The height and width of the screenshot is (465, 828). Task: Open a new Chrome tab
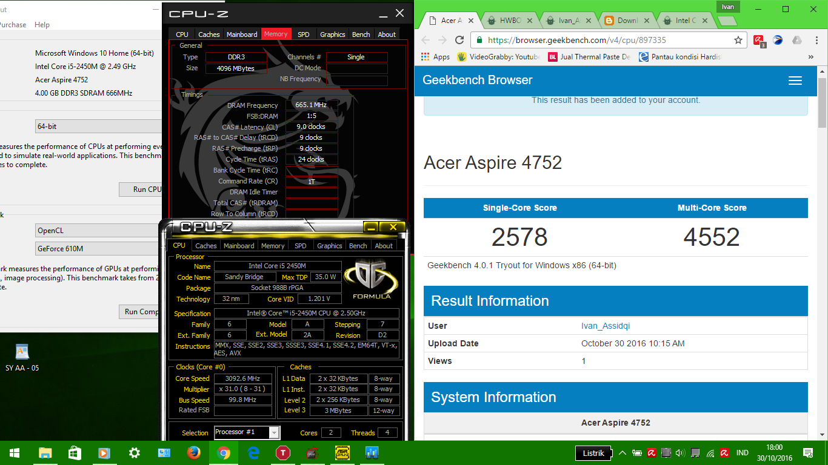[x=727, y=21]
